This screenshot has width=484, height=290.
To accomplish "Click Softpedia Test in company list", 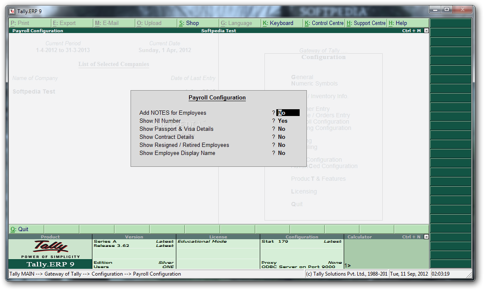I will (34, 91).
